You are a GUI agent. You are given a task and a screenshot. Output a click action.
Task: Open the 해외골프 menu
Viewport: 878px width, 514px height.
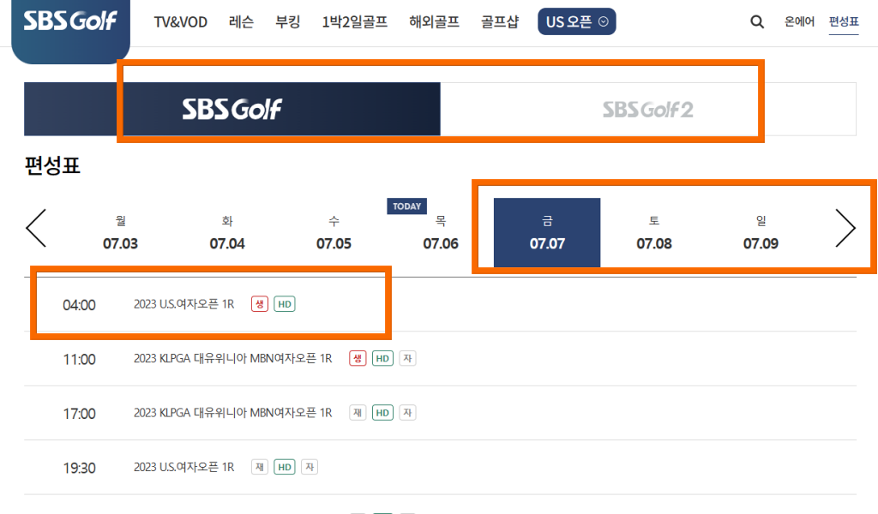tap(434, 21)
